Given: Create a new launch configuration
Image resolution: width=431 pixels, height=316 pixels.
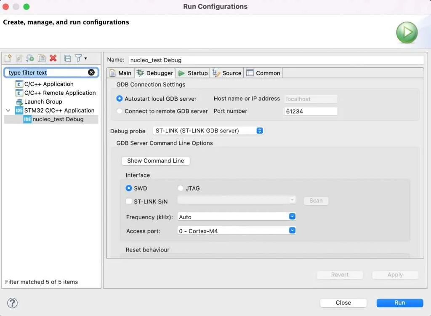Looking at the screenshot, I should [x=7, y=58].
